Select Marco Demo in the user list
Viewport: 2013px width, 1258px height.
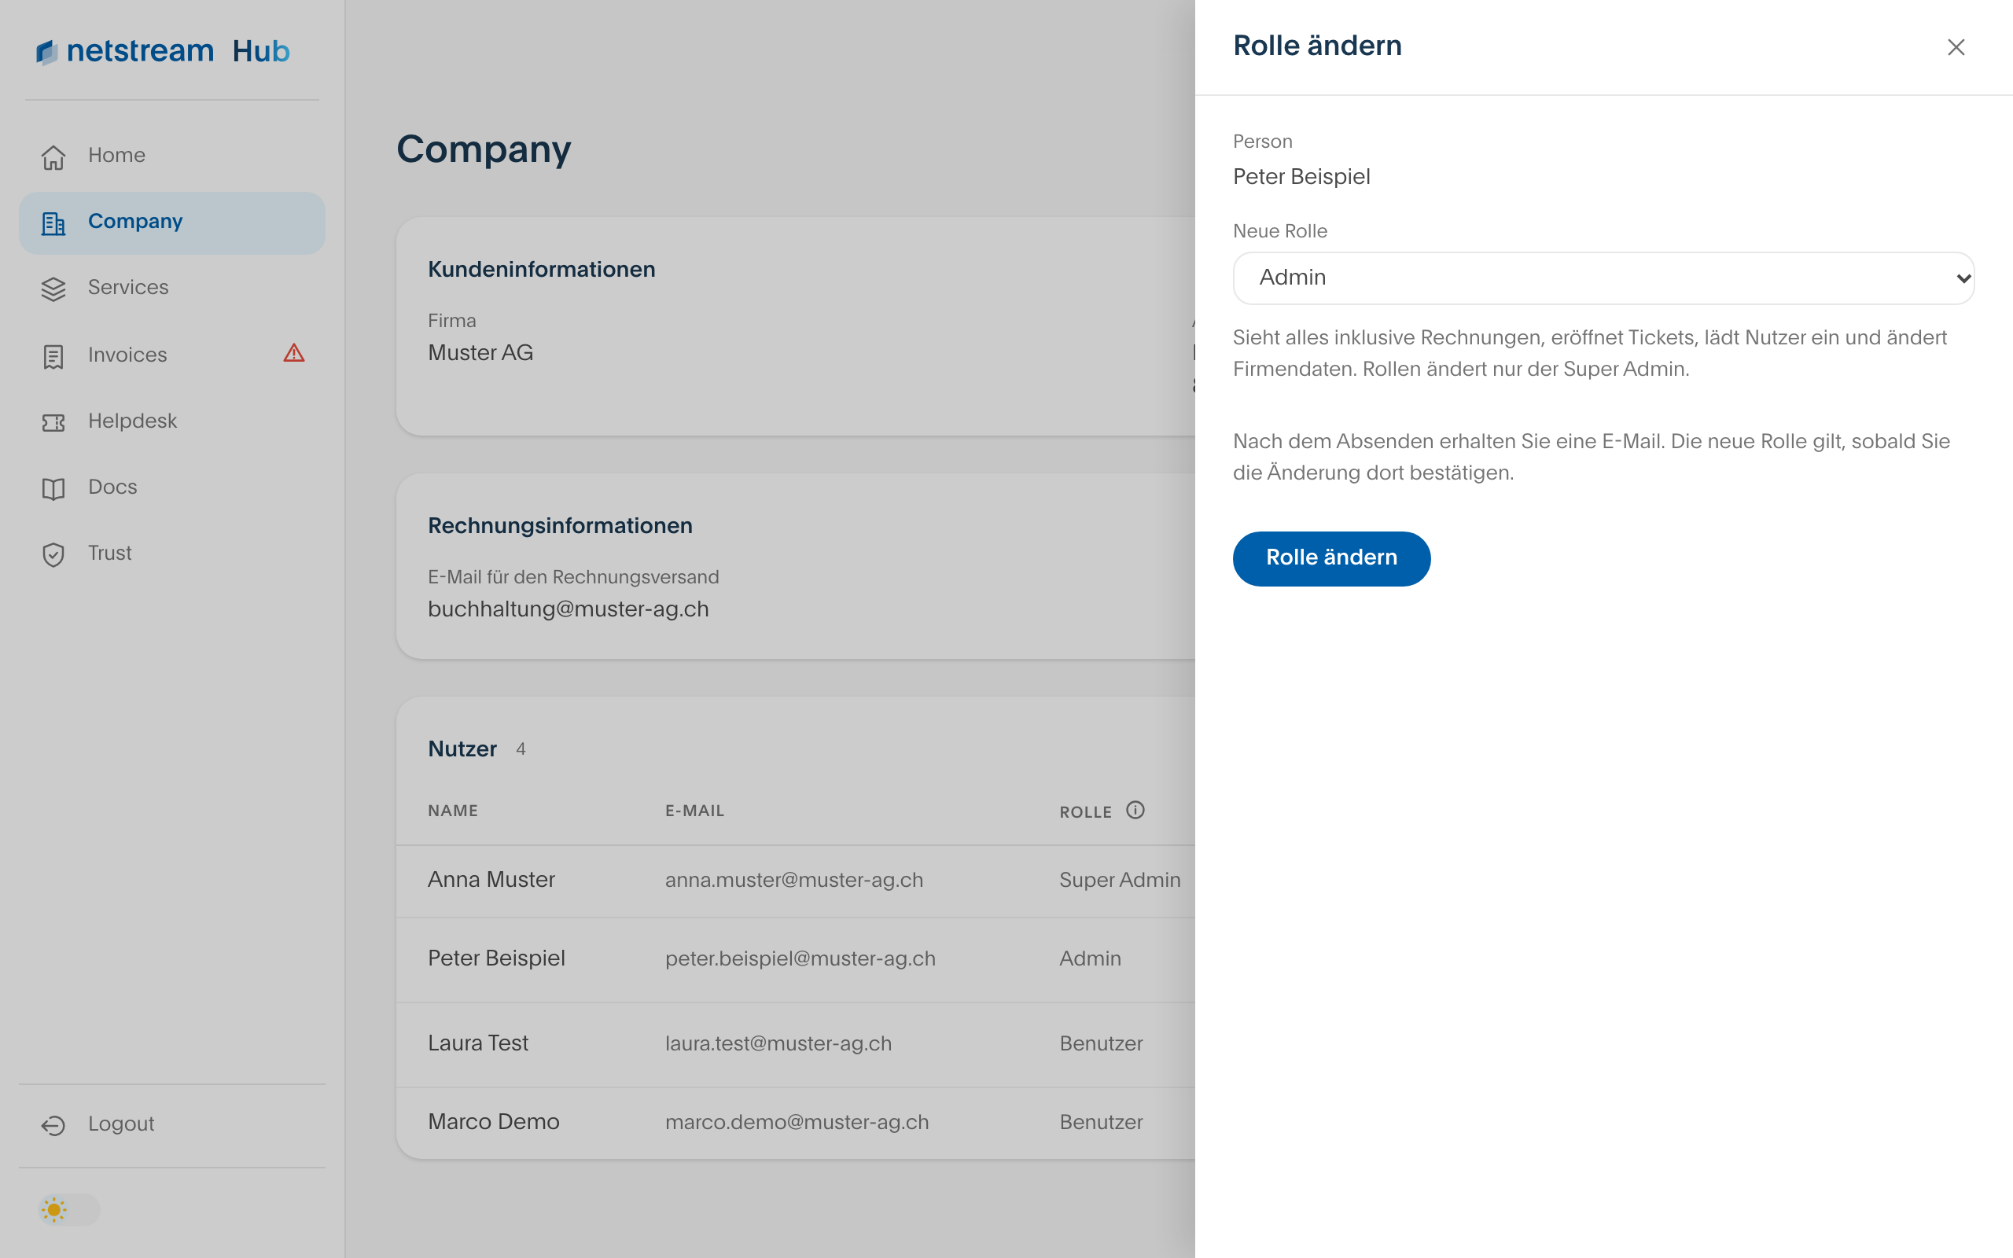(493, 1121)
